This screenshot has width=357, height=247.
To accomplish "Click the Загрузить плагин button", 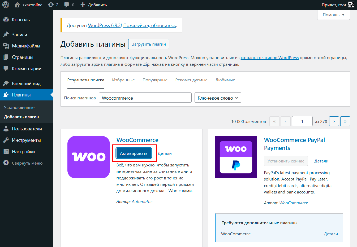I will pyautogui.click(x=149, y=44).
